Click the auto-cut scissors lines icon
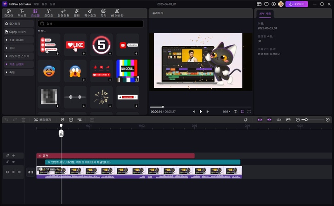This screenshot has width=334, height=206. 79,119
